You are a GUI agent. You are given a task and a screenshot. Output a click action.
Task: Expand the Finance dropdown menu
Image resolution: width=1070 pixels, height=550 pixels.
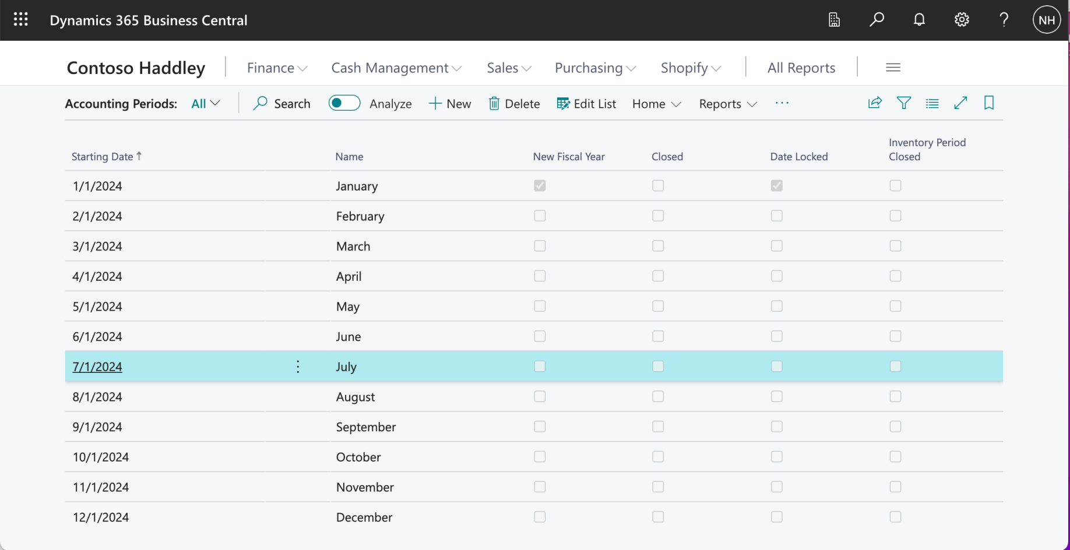pyautogui.click(x=277, y=68)
